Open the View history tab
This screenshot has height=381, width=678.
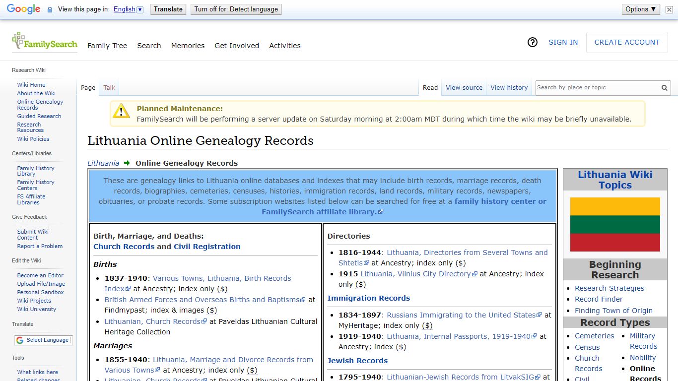509,88
